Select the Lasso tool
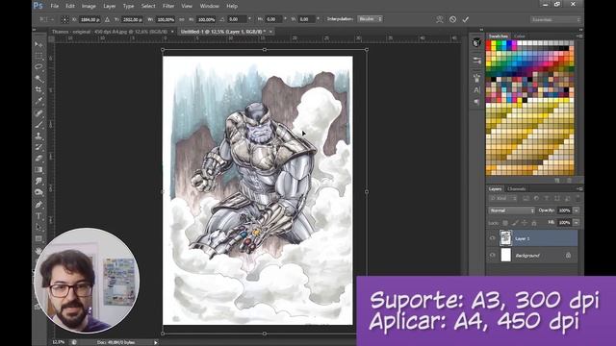This screenshot has height=346, width=616. tap(38, 67)
